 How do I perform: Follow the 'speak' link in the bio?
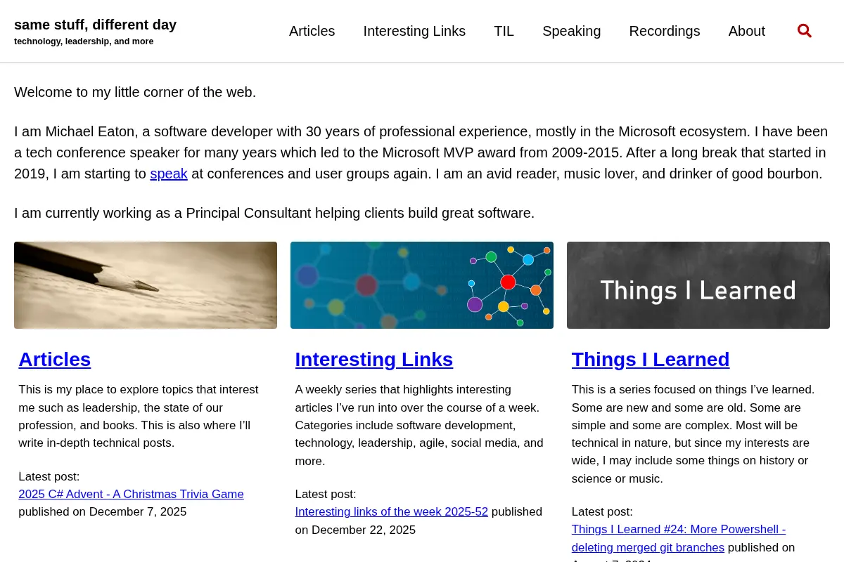pyautogui.click(x=169, y=174)
